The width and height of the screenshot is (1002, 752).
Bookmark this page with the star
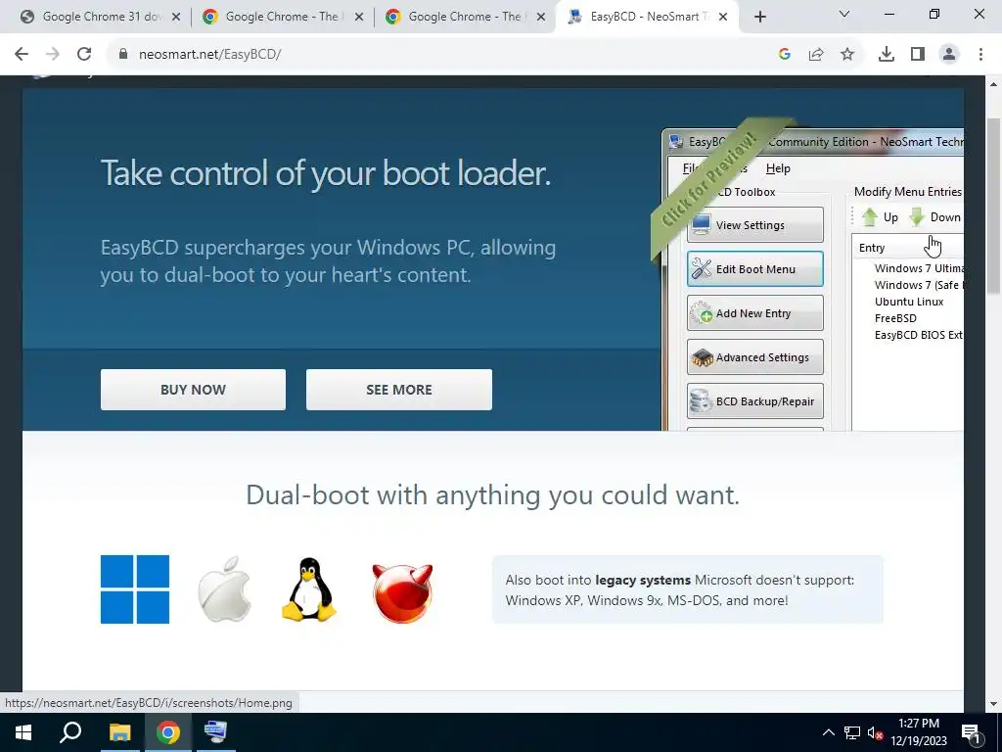click(x=847, y=55)
